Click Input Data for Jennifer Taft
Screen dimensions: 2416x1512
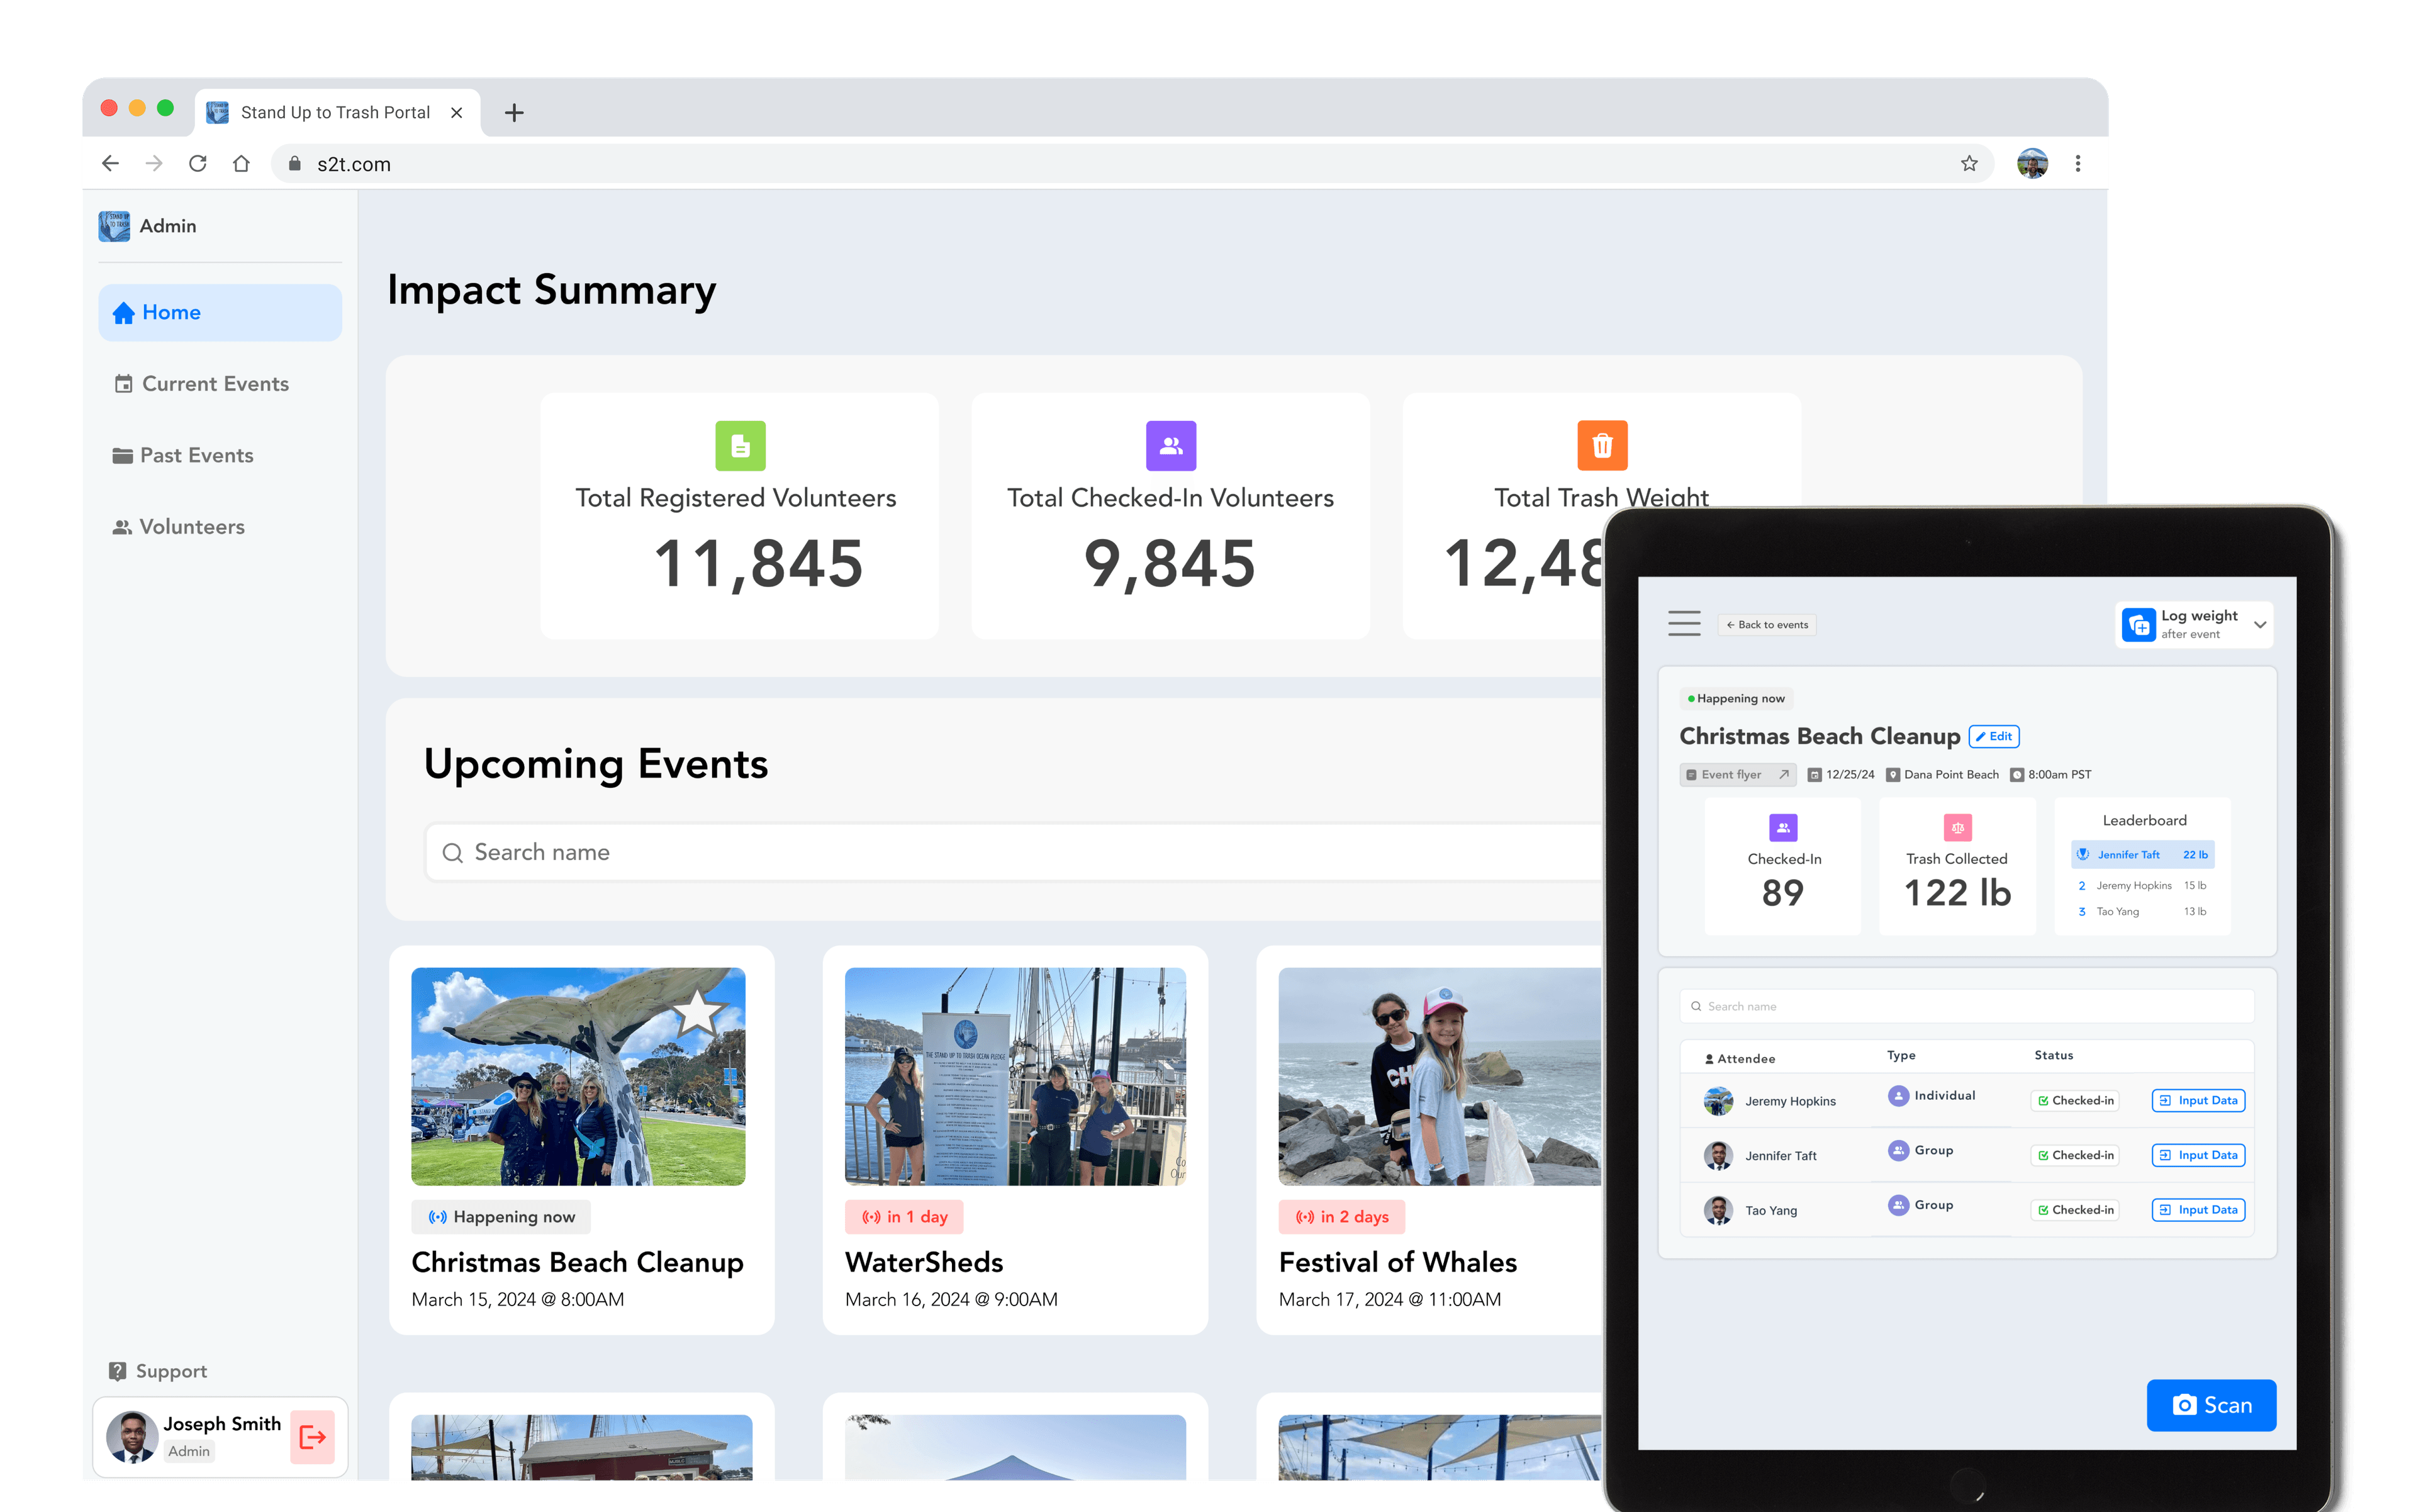[2198, 1156]
